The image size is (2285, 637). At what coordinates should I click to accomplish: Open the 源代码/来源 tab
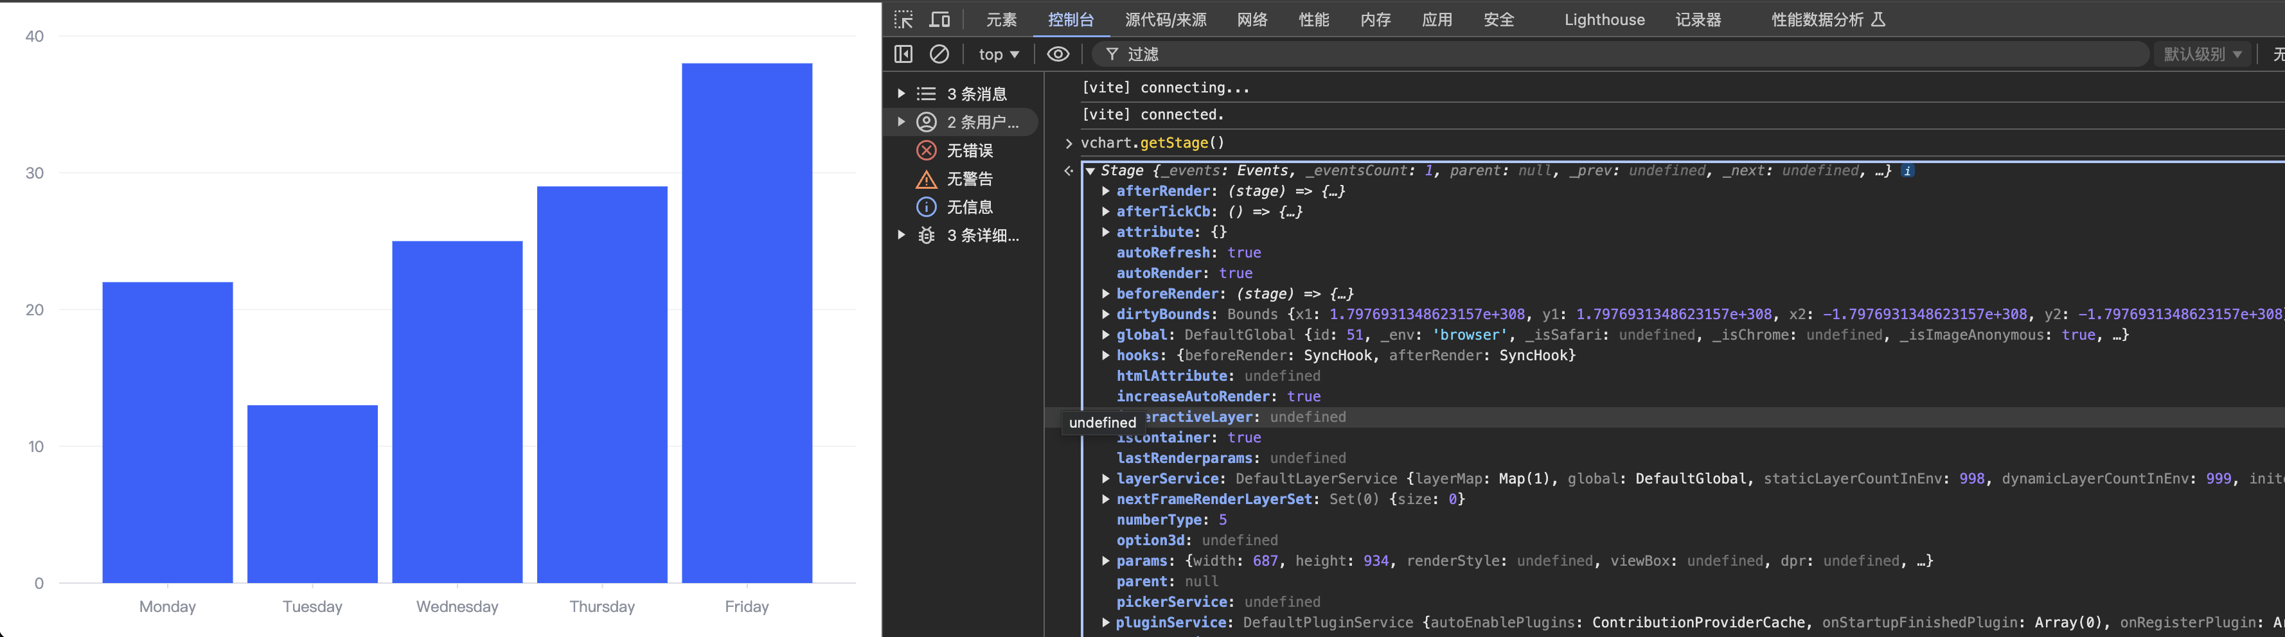[x=1166, y=19]
